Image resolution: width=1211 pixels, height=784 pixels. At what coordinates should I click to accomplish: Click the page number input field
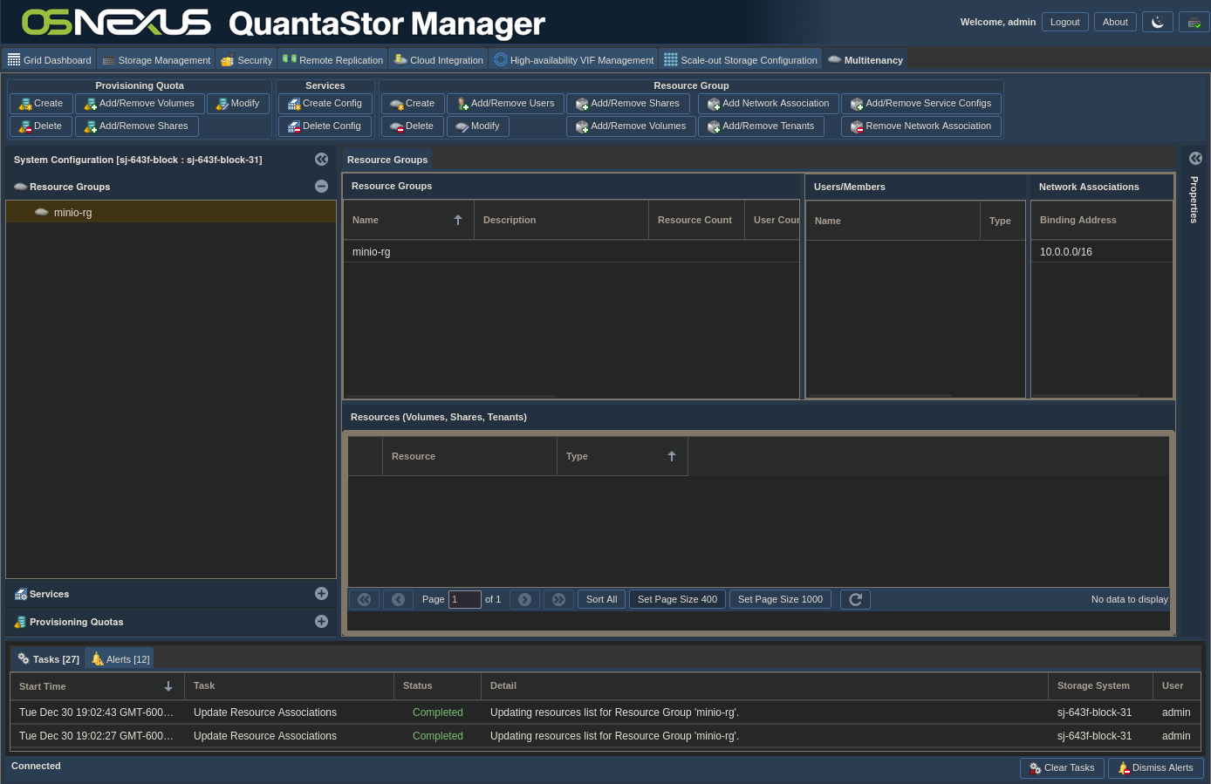pyautogui.click(x=464, y=600)
